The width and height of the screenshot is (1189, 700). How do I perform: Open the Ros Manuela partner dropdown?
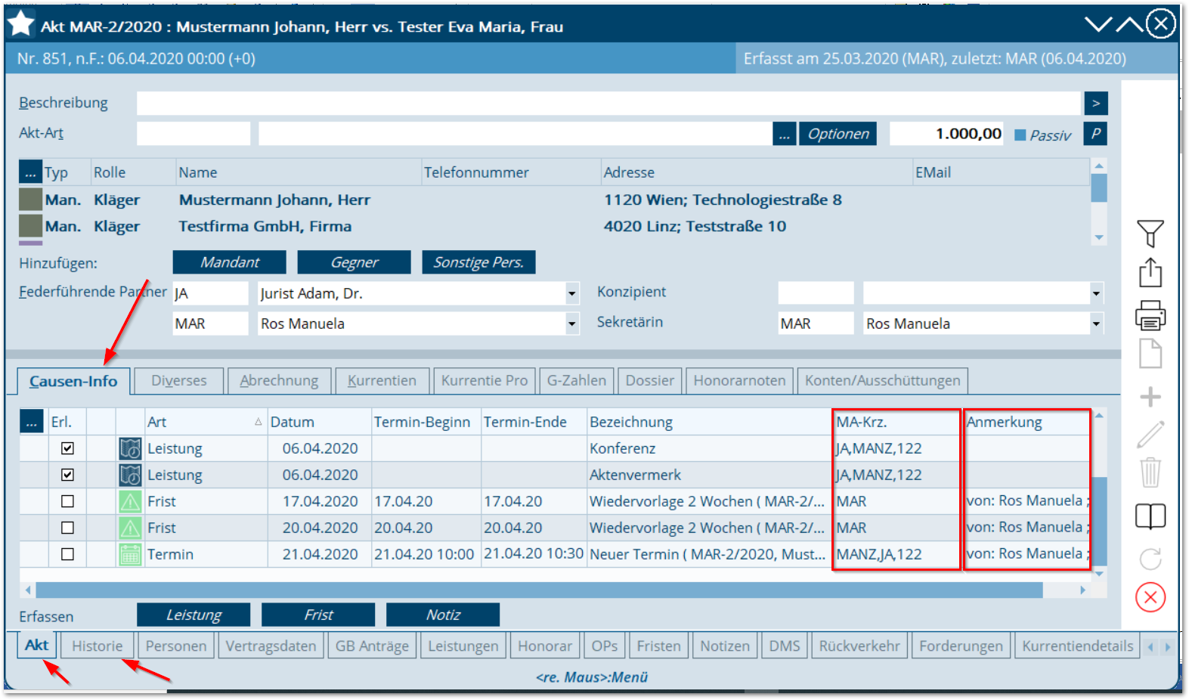click(x=572, y=324)
